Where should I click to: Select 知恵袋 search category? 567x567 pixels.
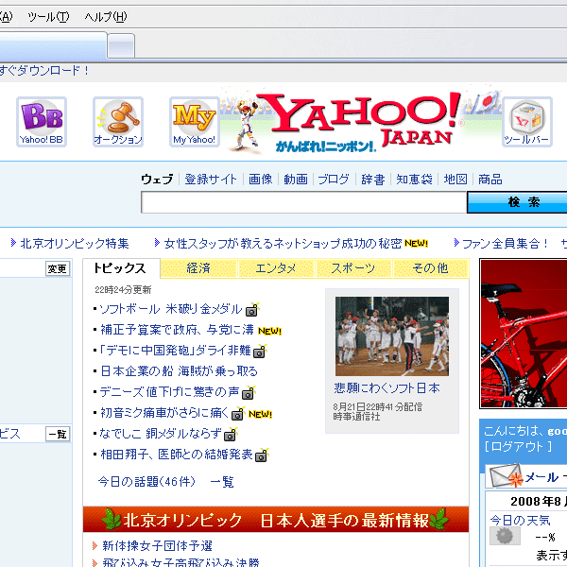[x=415, y=179]
